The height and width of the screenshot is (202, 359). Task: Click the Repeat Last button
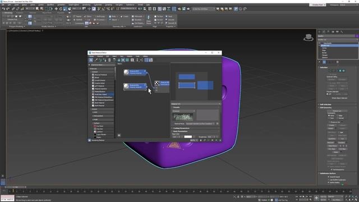pyautogui.click(x=77, y=16)
